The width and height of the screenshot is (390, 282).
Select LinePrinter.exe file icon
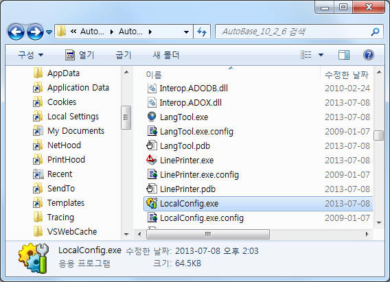152,160
